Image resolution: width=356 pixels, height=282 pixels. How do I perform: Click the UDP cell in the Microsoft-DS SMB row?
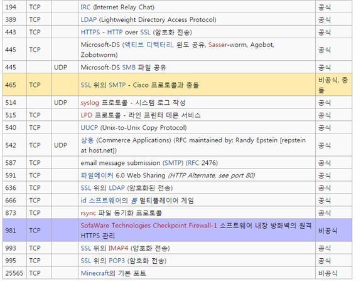[x=65, y=67]
